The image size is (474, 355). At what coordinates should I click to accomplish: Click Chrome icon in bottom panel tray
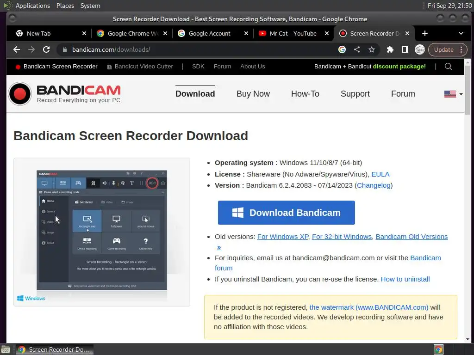[438, 349]
